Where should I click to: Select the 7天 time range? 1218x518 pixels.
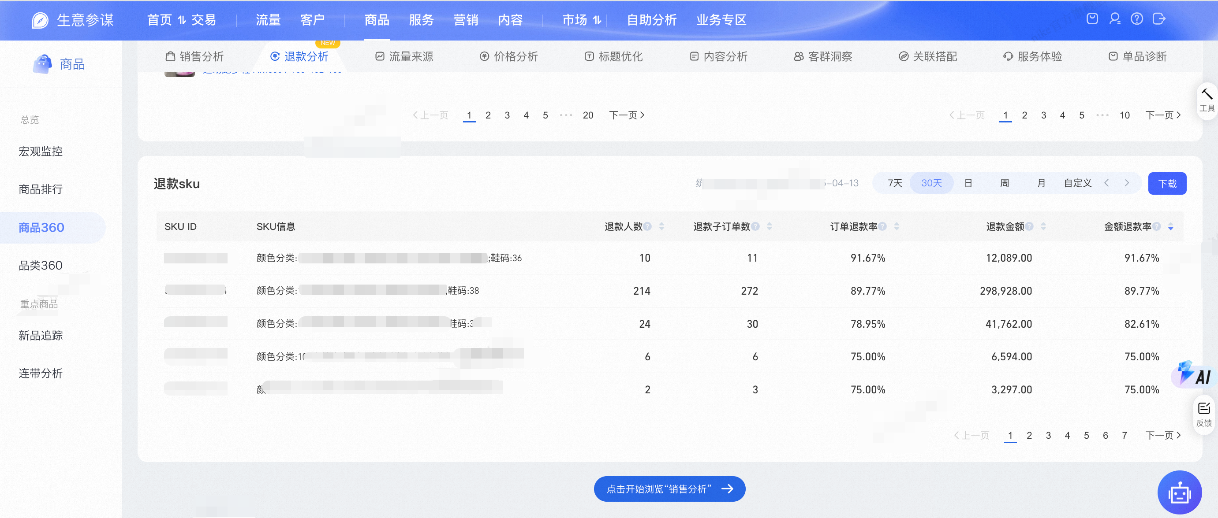(x=895, y=183)
